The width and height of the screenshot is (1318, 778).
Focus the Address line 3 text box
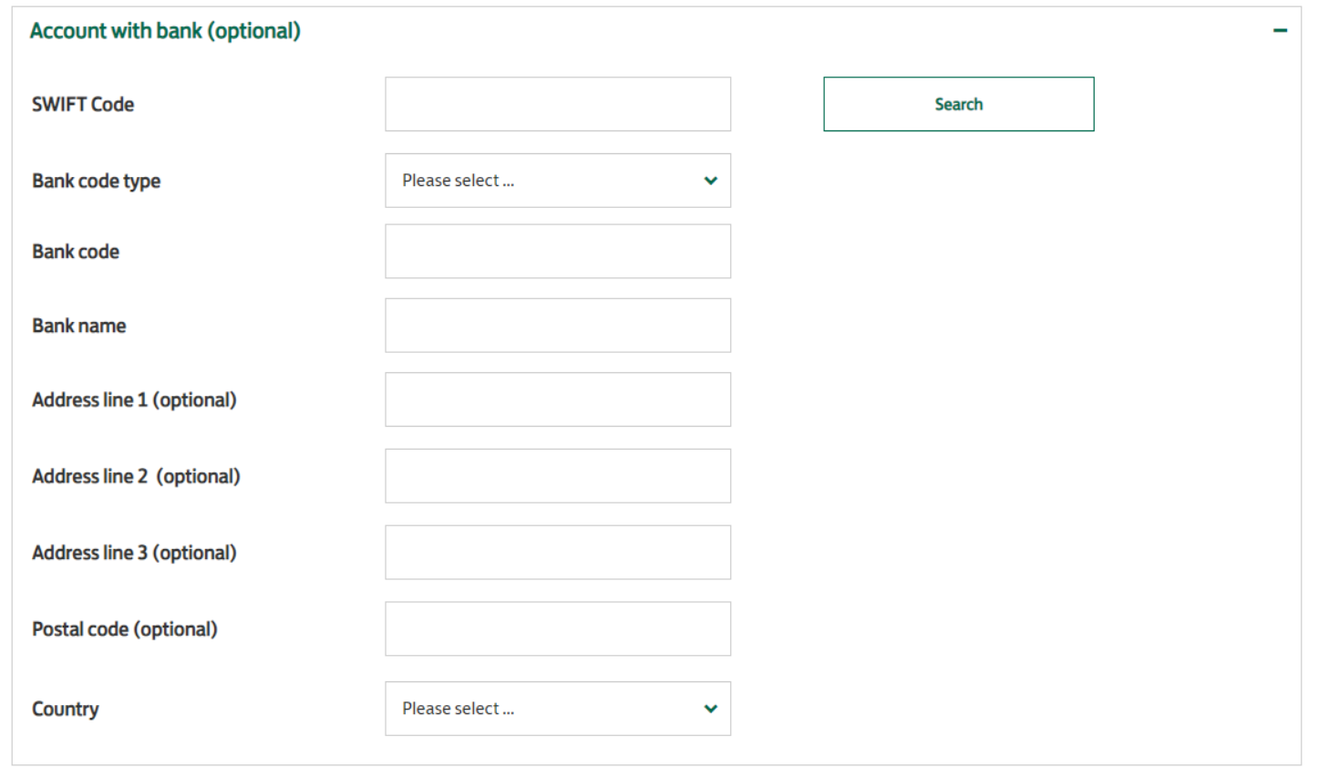[558, 553]
